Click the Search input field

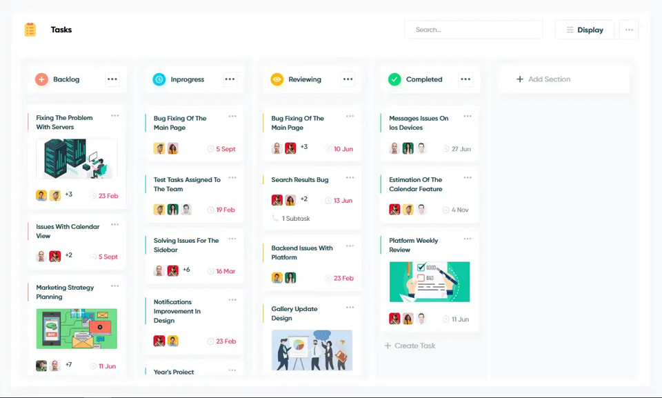[x=474, y=30]
